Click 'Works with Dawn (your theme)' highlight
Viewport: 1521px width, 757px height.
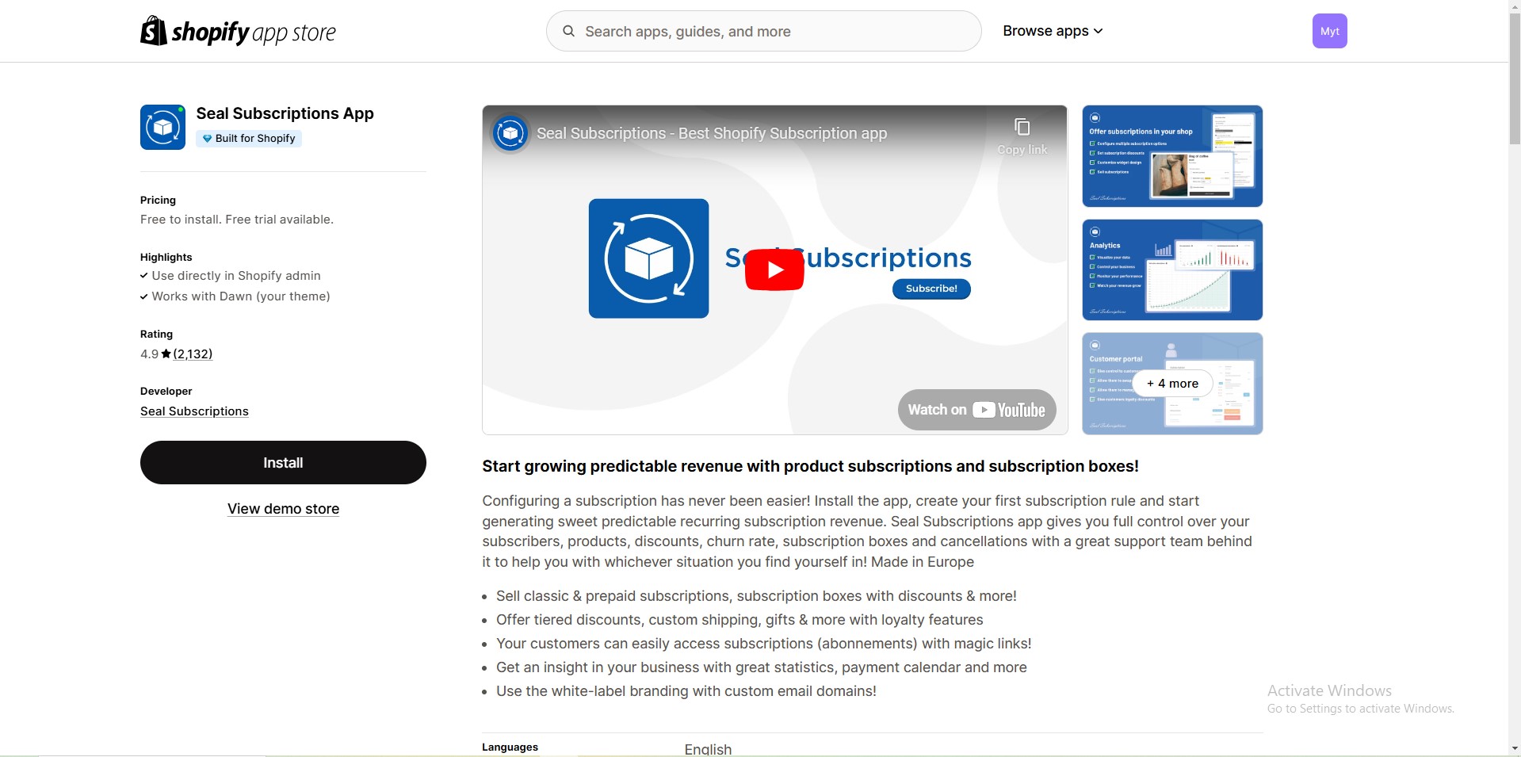(x=241, y=296)
